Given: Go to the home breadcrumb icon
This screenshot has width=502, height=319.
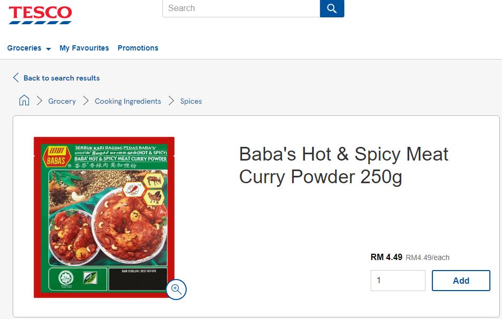Looking at the screenshot, I should [x=24, y=101].
